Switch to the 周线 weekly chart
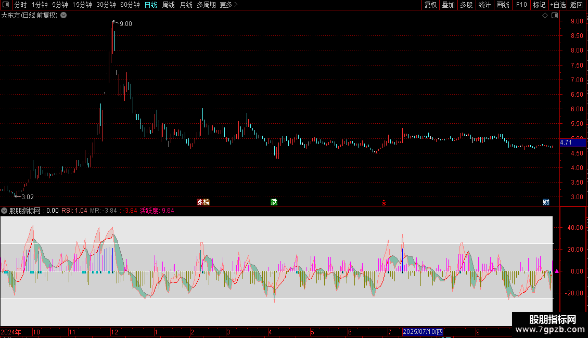The image size is (588, 338). tap(169, 5)
